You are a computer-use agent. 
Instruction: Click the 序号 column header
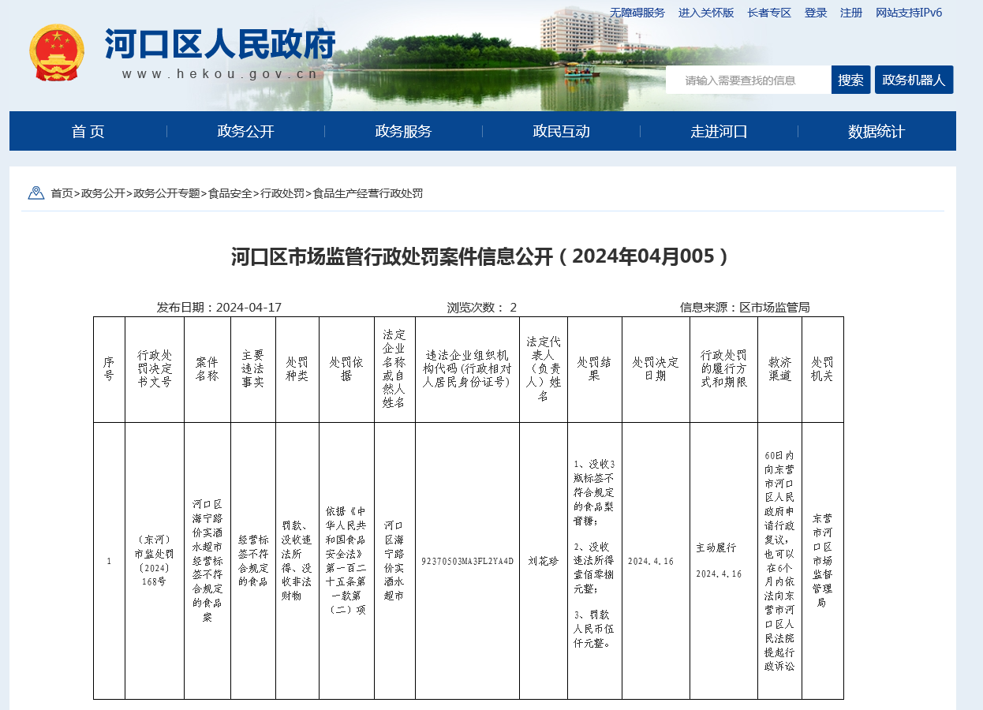(109, 369)
